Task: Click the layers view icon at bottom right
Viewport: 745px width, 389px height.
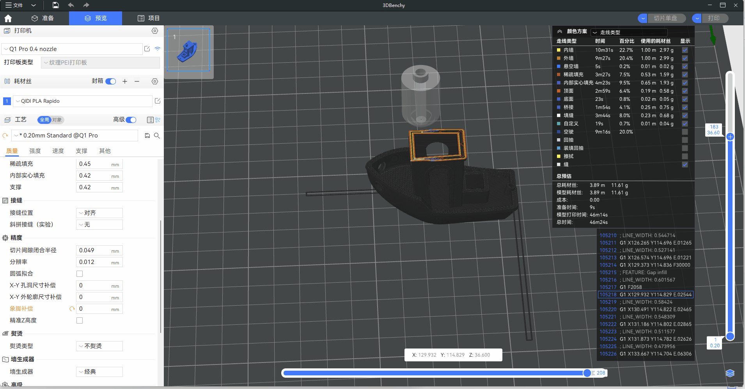Action: (x=730, y=373)
